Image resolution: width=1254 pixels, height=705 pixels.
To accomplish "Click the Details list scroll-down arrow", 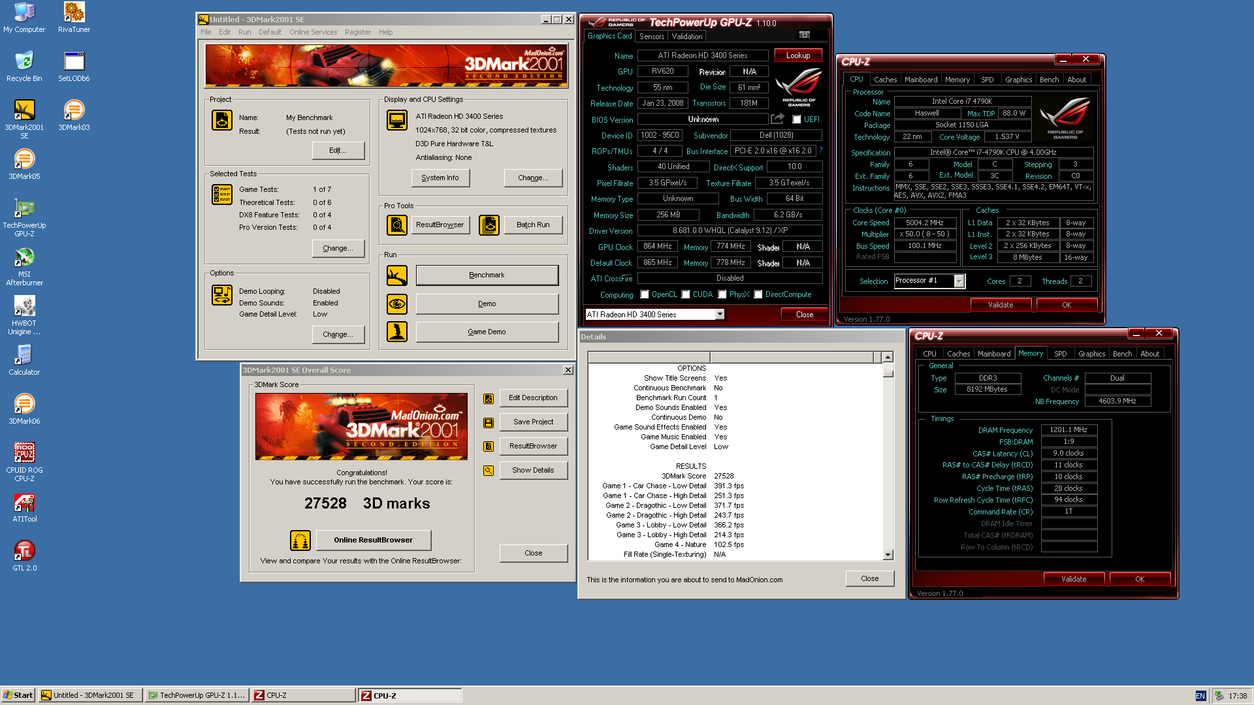I will 888,555.
